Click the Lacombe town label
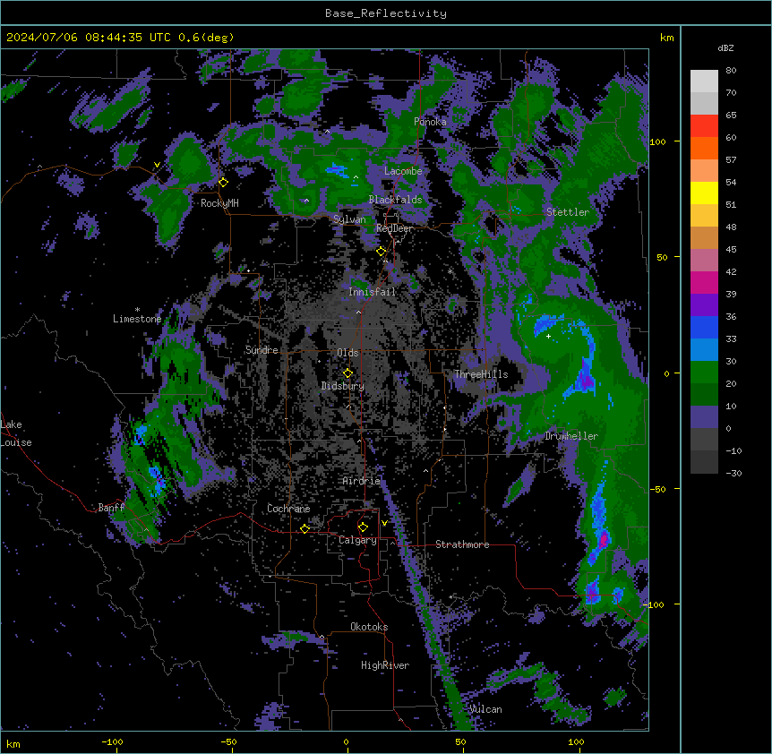 [403, 171]
